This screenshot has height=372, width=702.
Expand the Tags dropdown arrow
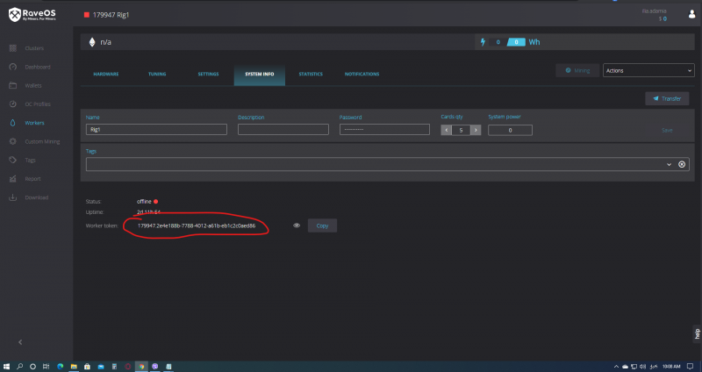tap(669, 164)
